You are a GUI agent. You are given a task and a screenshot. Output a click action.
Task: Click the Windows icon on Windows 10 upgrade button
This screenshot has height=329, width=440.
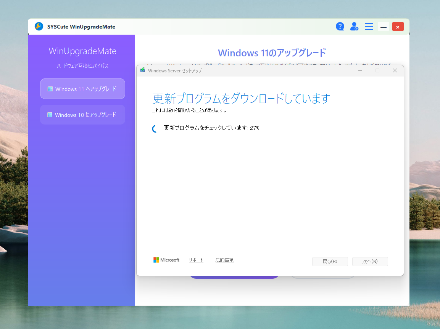tap(50, 115)
